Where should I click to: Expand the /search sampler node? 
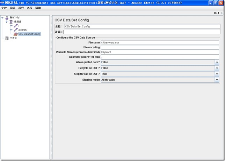[11, 30]
